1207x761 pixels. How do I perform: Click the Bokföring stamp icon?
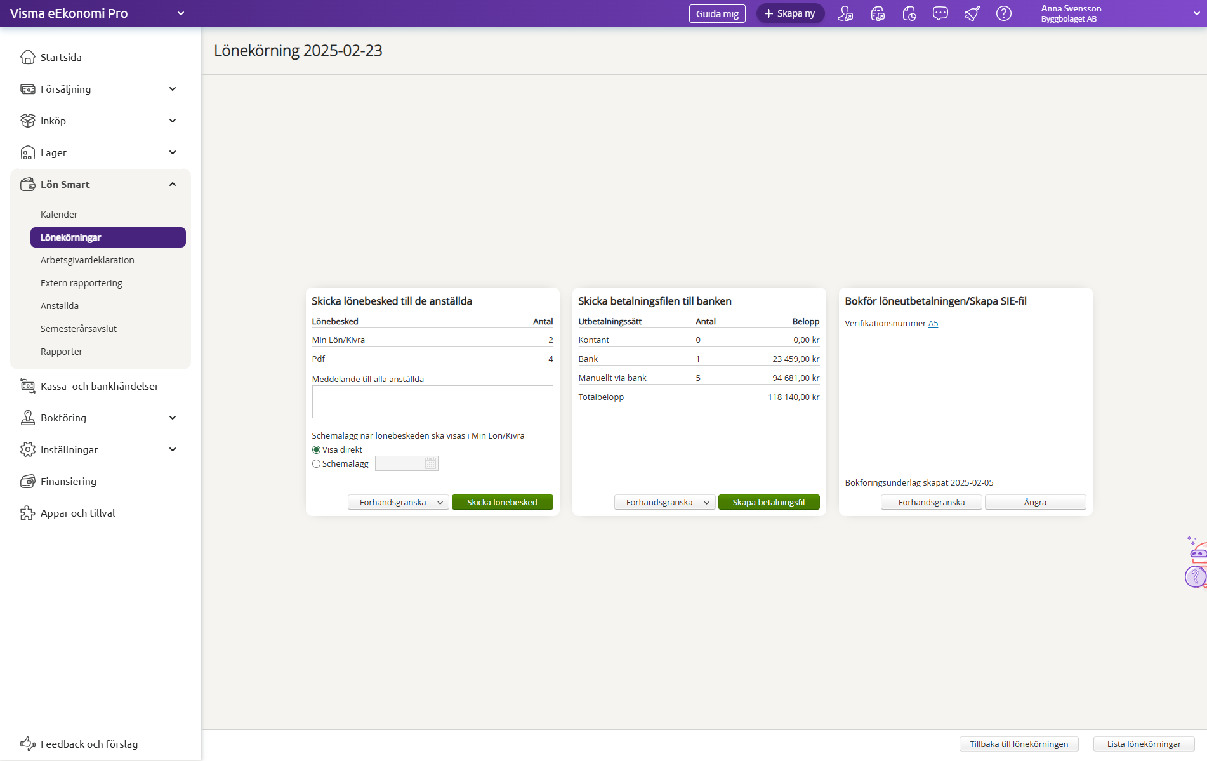pos(27,418)
